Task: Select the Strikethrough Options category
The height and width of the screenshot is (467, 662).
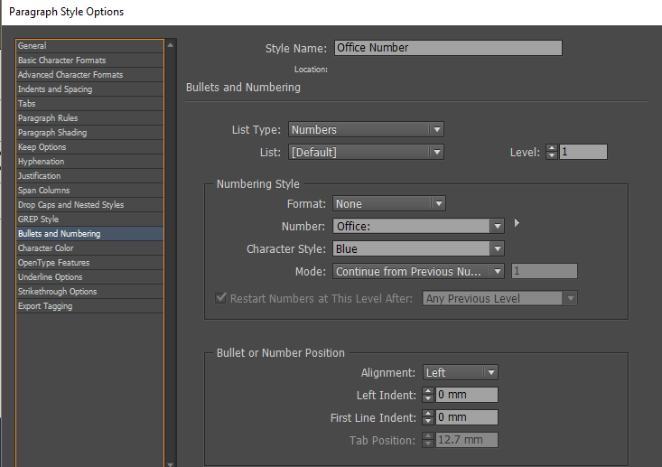Action: (x=90, y=292)
